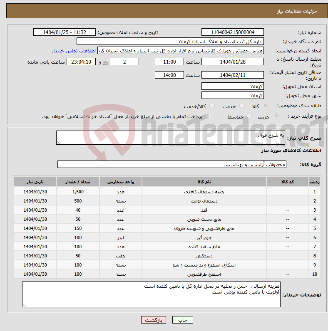Select the row اسکاچ، اسفنج و پد شست و شو

click(x=167, y=265)
